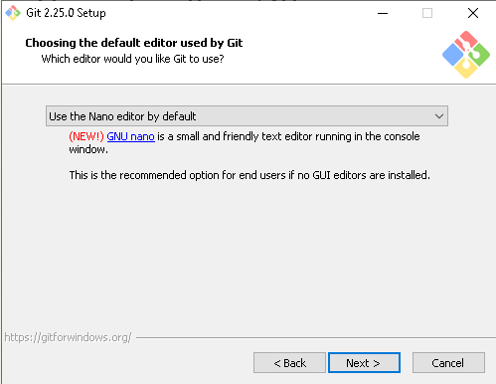Click the https://gitforwindows.org/ footer text

(x=68, y=337)
